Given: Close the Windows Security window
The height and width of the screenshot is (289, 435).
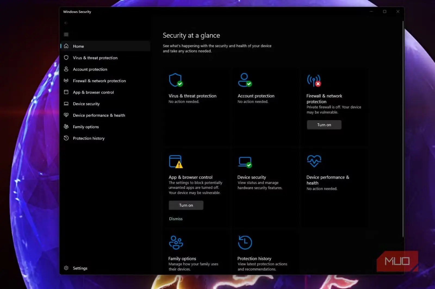Looking at the screenshot, I should 398,11.
